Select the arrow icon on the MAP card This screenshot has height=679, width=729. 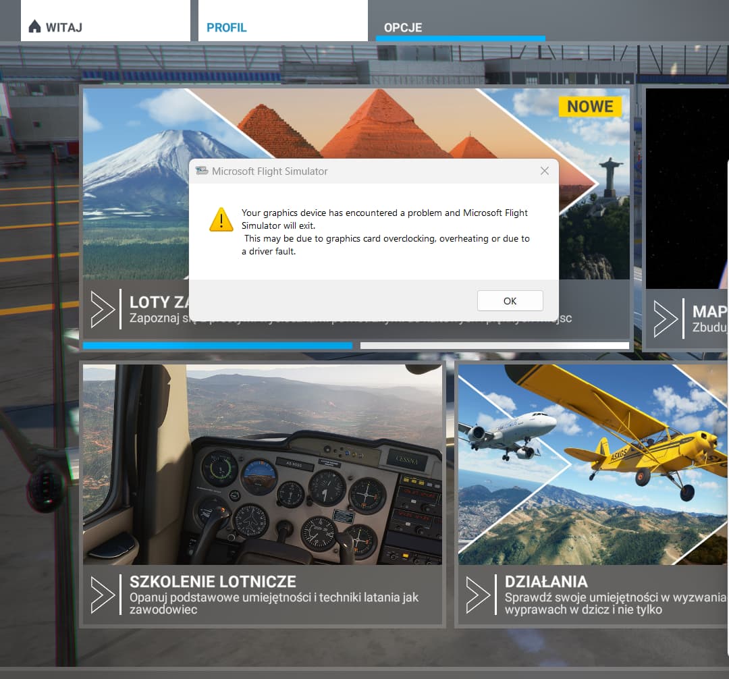coord(666,319)
